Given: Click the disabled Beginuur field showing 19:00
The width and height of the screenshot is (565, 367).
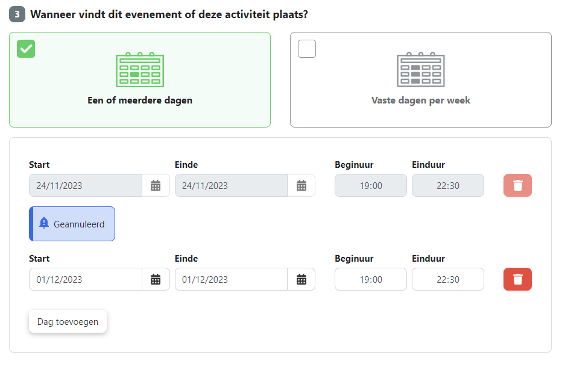Looking at the screenshot, I should [x=371, y=185].
